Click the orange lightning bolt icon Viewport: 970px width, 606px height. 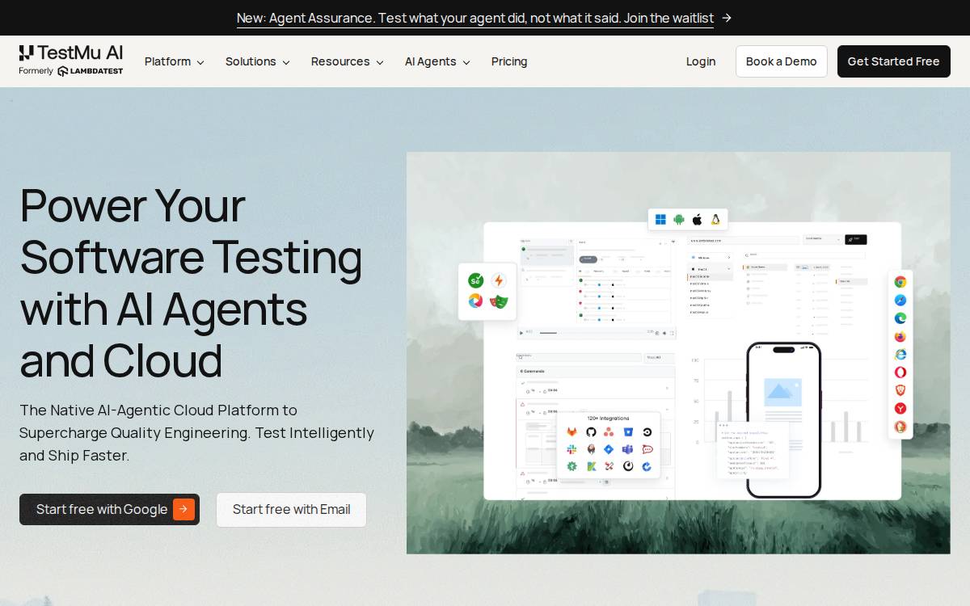[499, 280]
